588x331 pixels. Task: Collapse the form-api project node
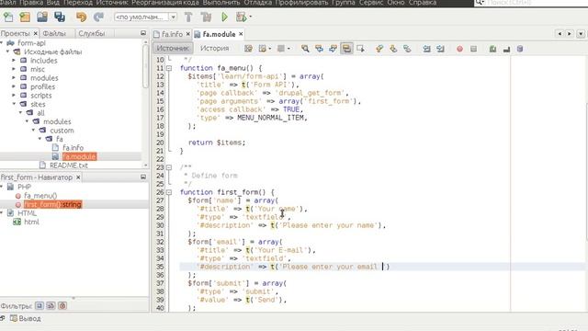[x=2, y=43]
